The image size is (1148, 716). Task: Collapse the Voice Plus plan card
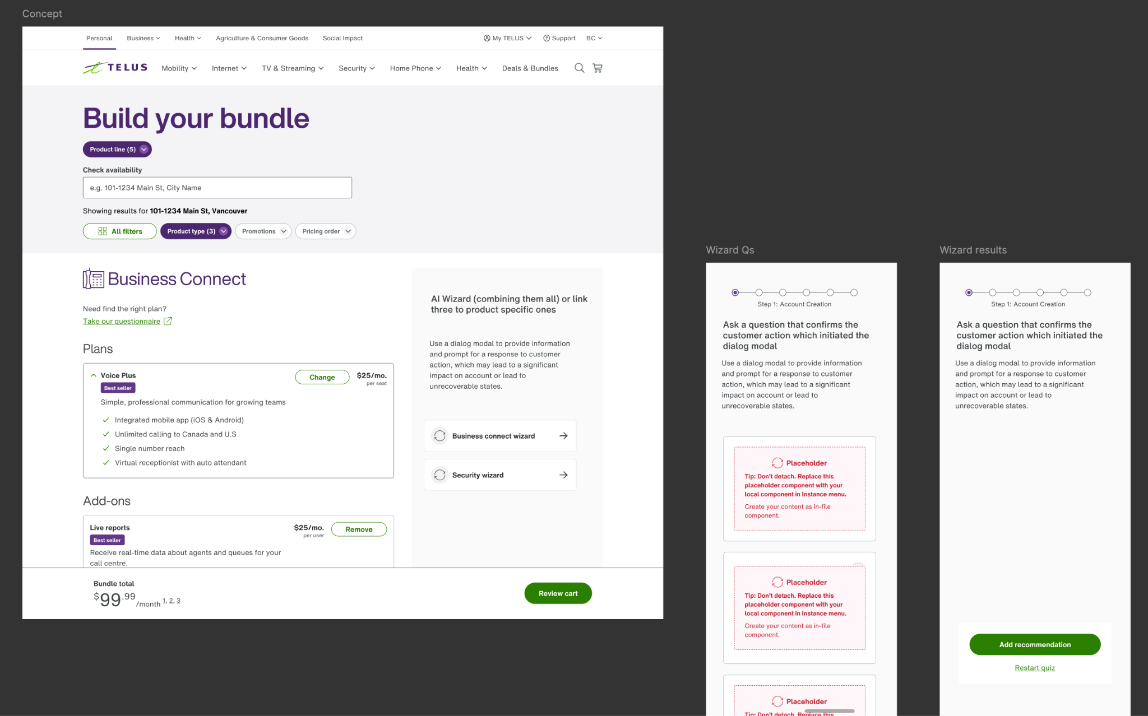tap(94, 375)
